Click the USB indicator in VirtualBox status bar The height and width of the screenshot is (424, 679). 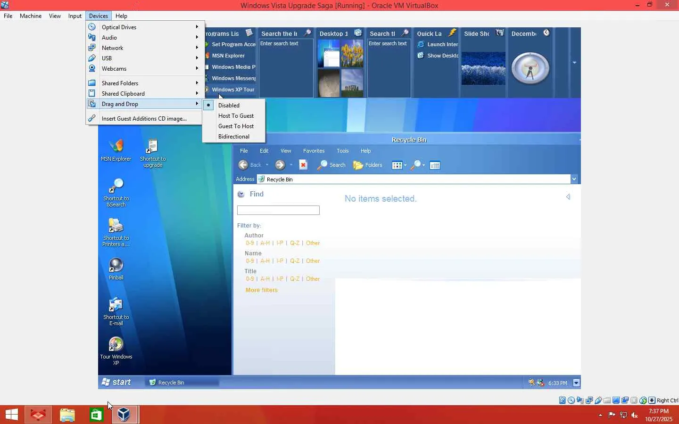tap(598, 400)
